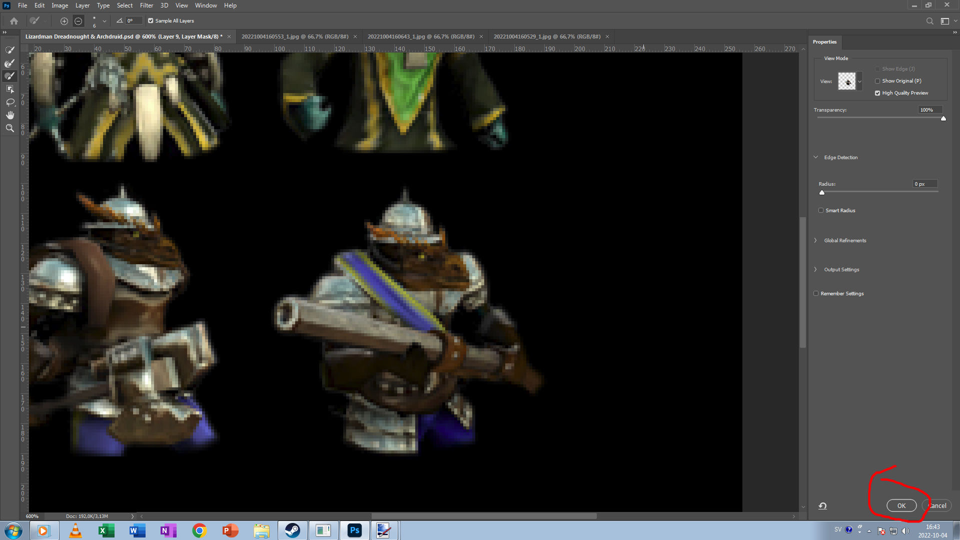960x540 pixels.
Task: Choose Add to selection brush mode
Action: 64,21
